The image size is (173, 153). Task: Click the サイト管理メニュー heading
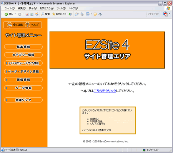click(x=23, y=35)
